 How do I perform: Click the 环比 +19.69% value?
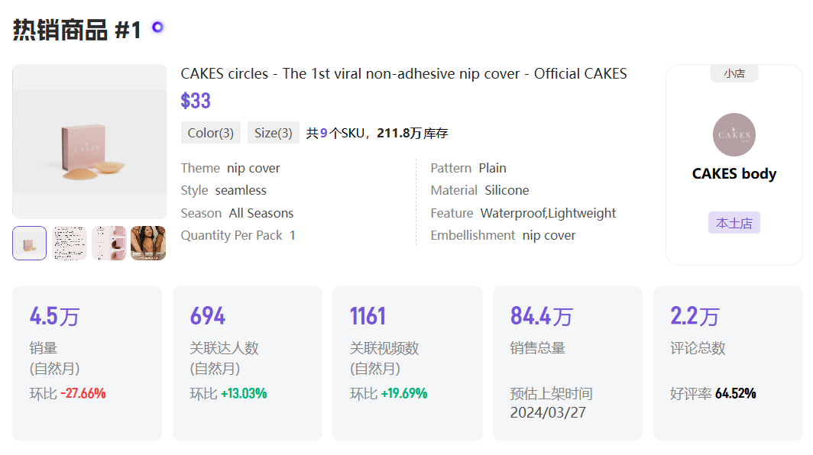point(388,393)
